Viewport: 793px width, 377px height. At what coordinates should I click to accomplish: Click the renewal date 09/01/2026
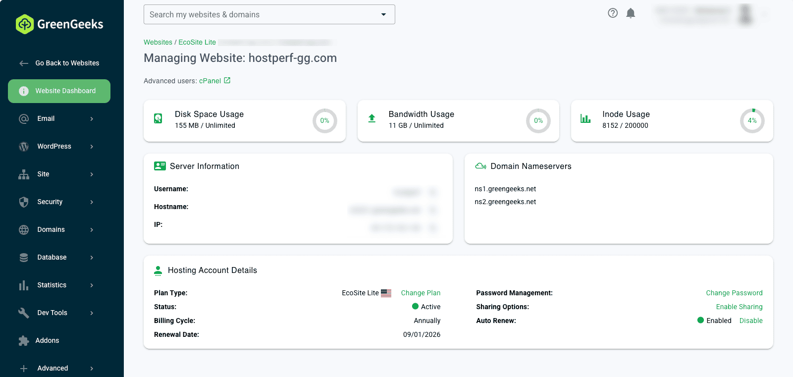click(422, 334)
